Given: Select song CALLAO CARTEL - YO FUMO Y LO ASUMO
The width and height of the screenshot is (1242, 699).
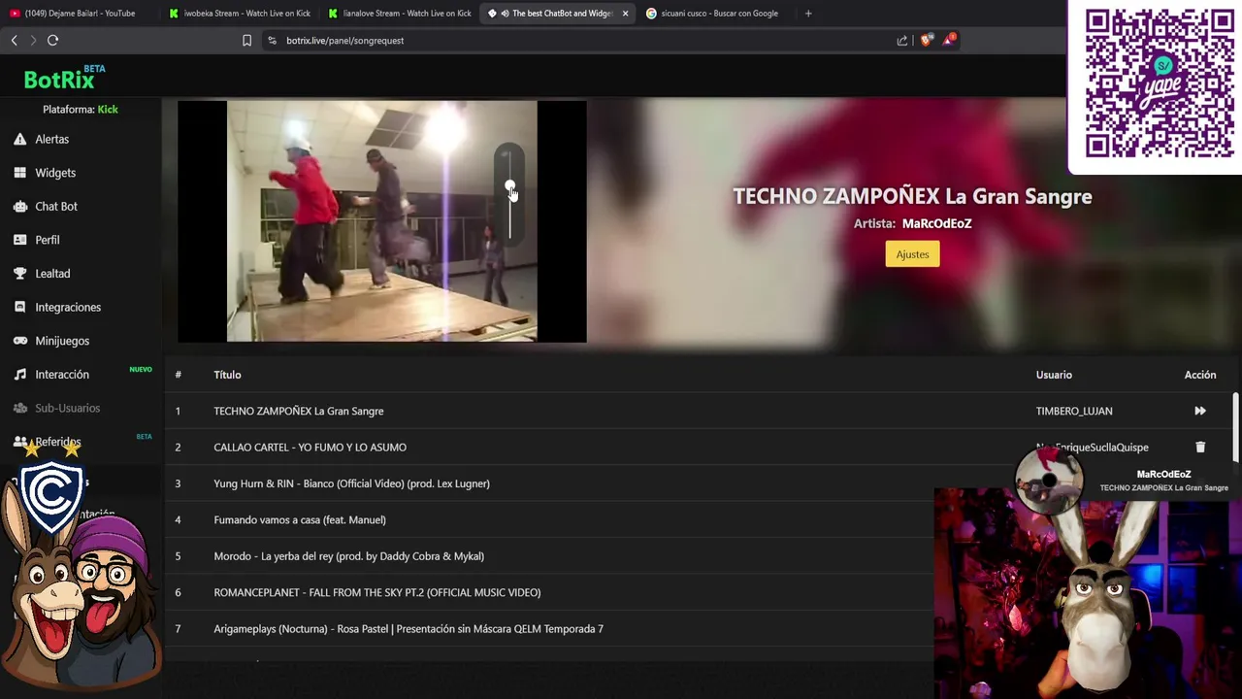Looking at the screenshot, I should [310, 448].
